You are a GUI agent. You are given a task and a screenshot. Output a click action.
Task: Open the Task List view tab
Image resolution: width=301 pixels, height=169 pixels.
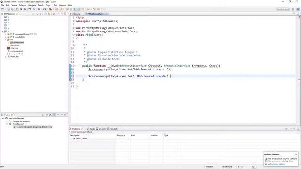click(x=112, y=129)
